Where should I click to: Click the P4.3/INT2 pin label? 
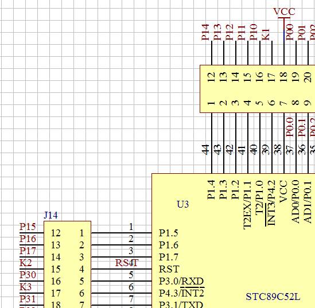tap(182, 293)
